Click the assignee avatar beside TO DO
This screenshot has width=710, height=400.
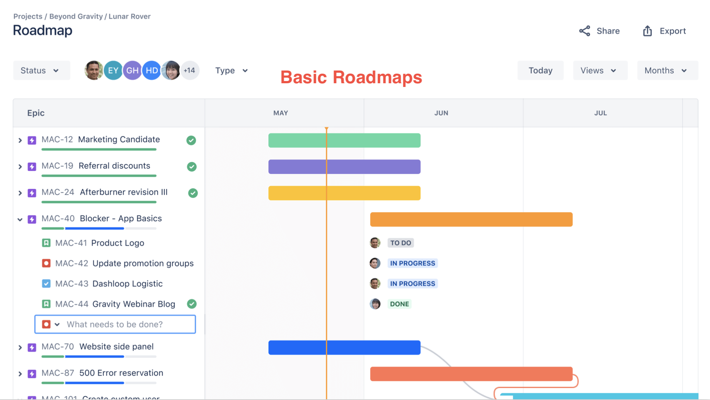(375, 243)
